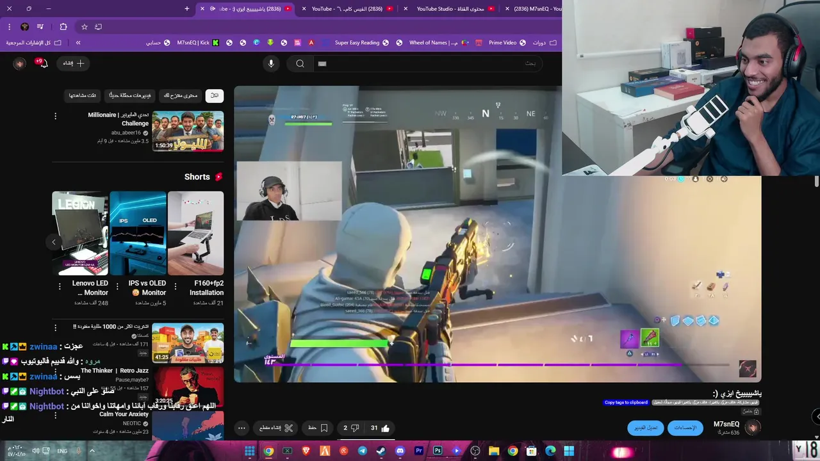820x461 pixels.
Task: Open options for F160+fp2 Installation short
Action: click(176, 286)
